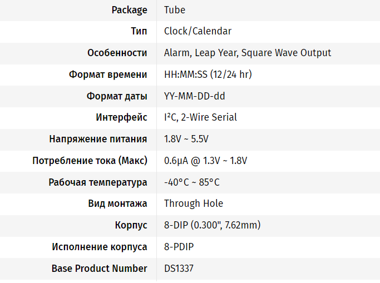380x283 pixels.
Task: Click the 0.6µA @ 1.3V ~ 1.8V value
Action: pos(205,161)
